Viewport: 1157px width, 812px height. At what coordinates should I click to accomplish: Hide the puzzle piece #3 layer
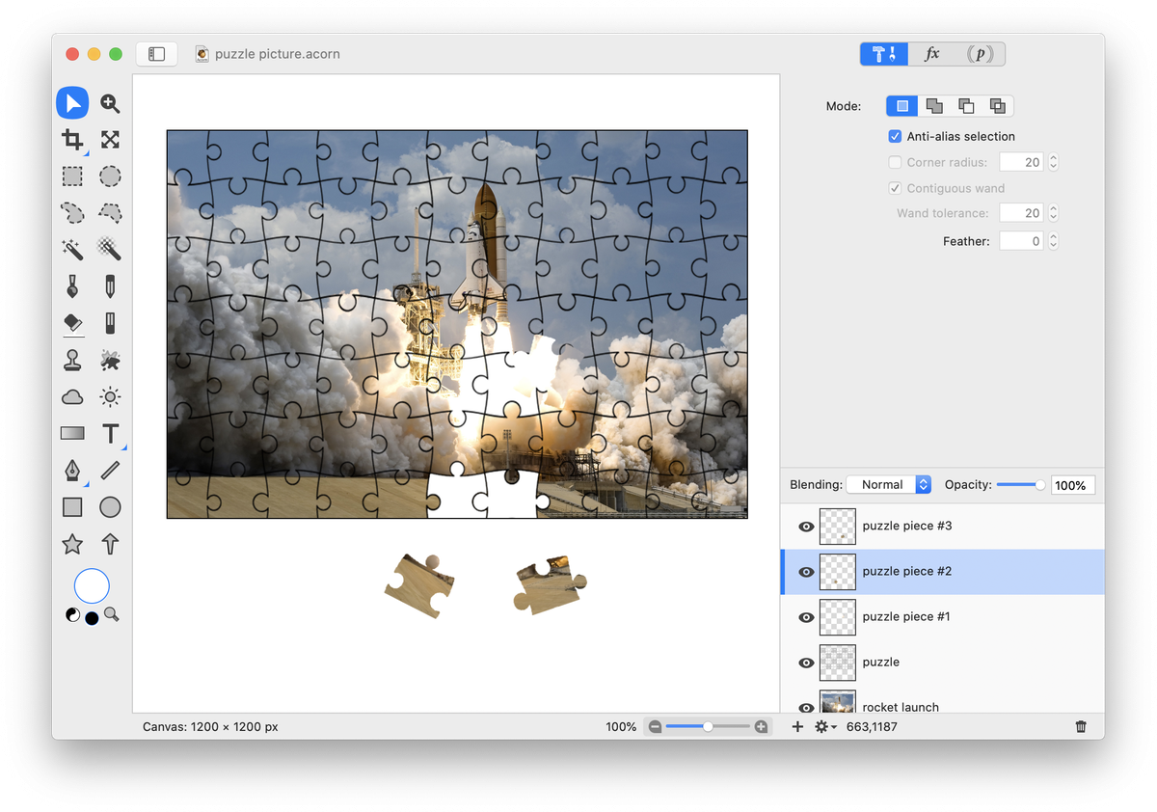pos(806,527)
